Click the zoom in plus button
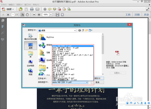 point(39,15)
